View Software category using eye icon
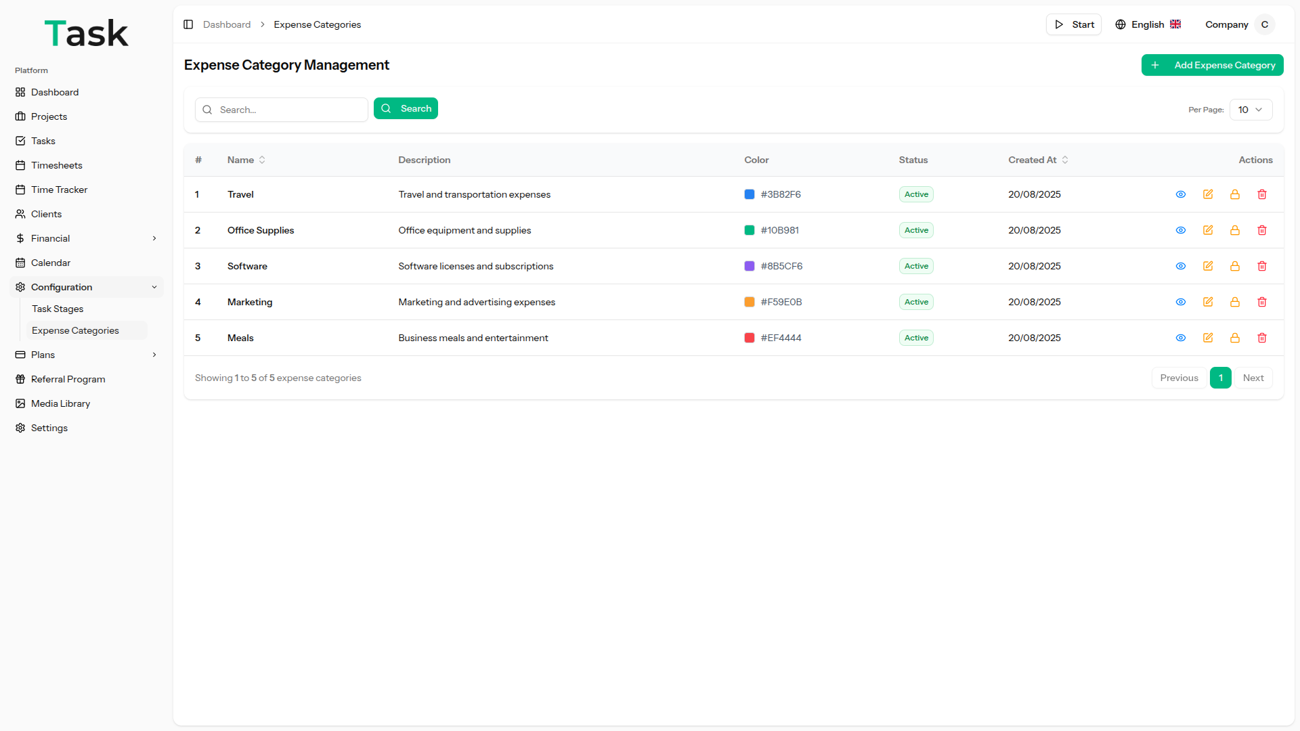Image resolution: width=1300 pixels, height=731 pixels. click(1181, 266)
